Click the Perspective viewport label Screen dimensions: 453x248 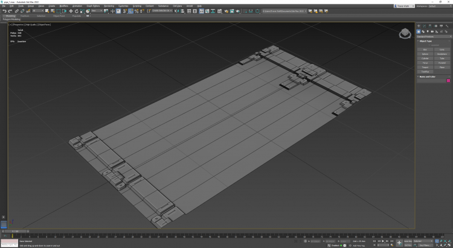pos(18,25)
